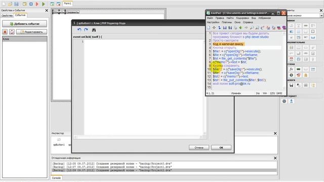This screenshot has width=324, height=182.
Task: Click the redo arrow in code editor
Action: click(86, 30)
